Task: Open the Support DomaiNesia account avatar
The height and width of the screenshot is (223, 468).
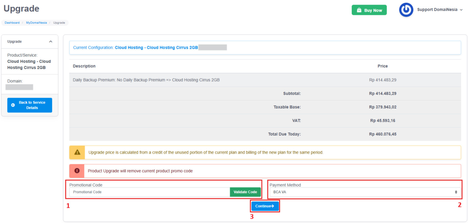Action: pos(406,10)
